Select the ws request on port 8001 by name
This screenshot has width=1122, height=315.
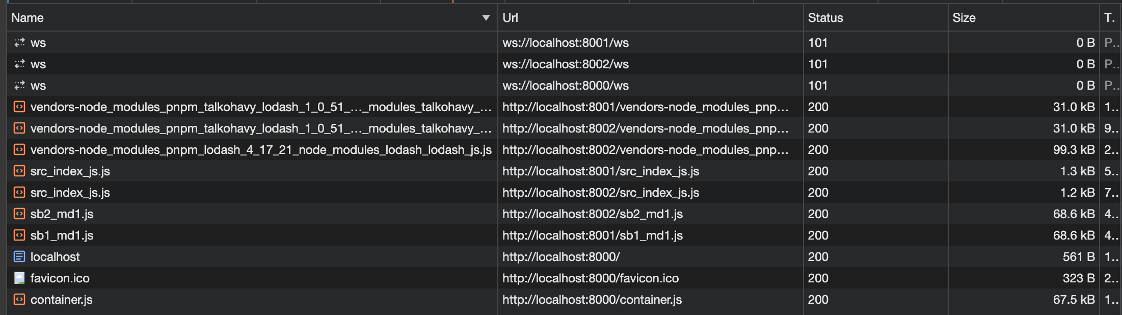[x=38, y=43]
